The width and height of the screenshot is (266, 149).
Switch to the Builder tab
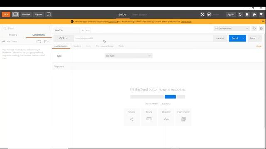(x=123, y=14)
